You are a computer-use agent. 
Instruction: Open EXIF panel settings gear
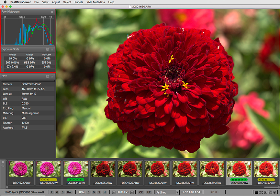coord(48,77)
